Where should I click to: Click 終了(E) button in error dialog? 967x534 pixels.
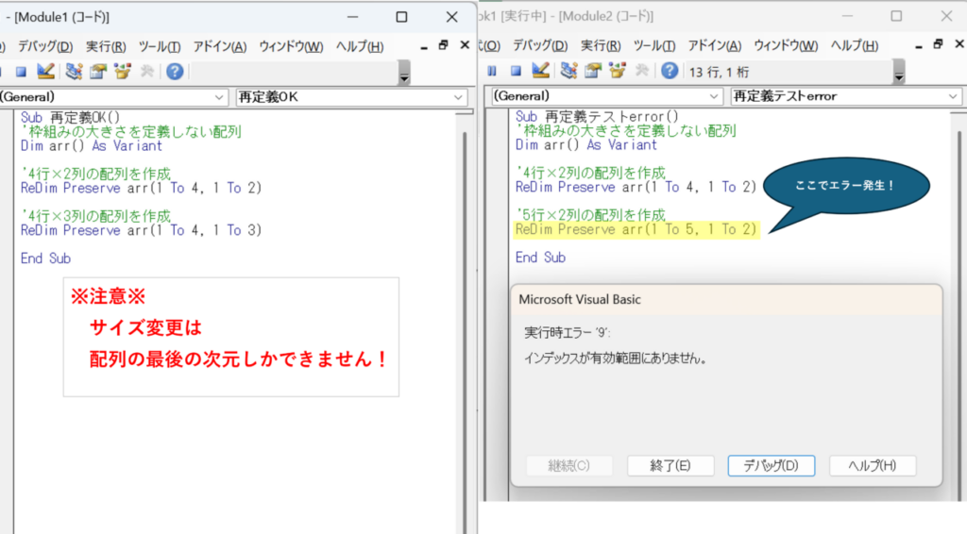[670, 466]
